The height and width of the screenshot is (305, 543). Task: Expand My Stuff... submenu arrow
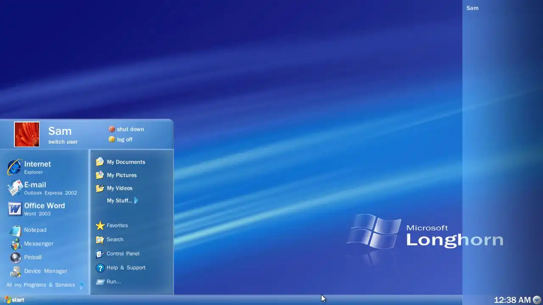(x=136, y=200)
